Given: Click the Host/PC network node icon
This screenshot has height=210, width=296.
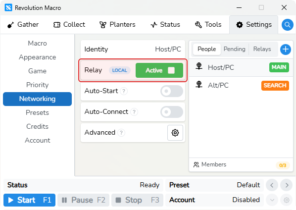Looking at the screenshot, I should tap(199, 66).
